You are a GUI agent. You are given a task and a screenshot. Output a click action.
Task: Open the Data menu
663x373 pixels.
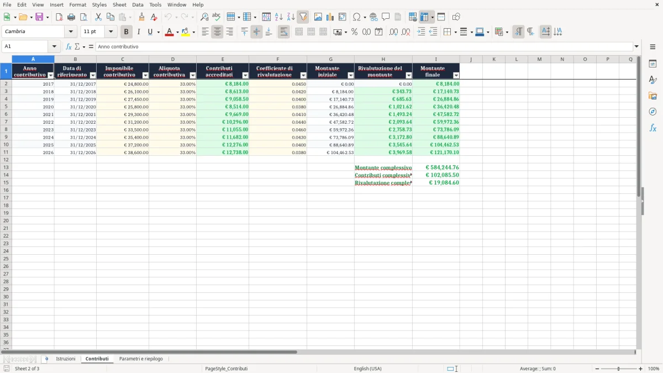pyautogui.click(x=138, y=5)
